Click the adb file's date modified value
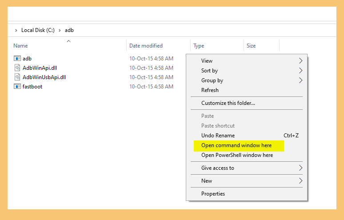Viewport: 344px width, 220px height. point(152,59)
